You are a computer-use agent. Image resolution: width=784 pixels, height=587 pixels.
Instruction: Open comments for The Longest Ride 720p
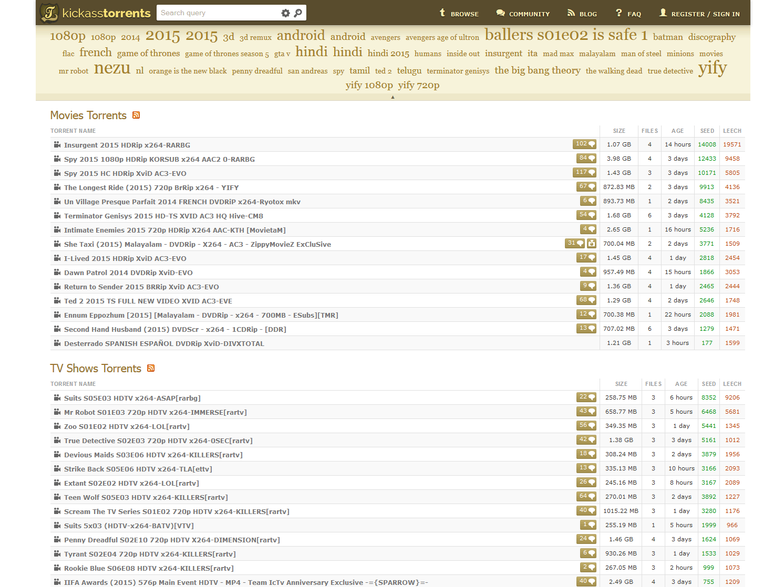point(586,186)
